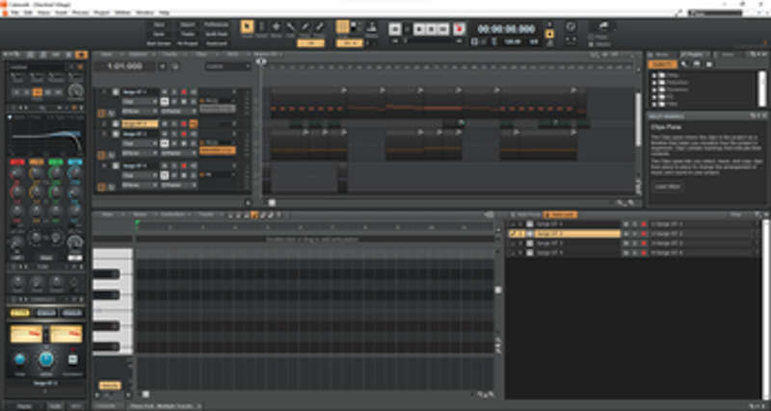
Task: Pick the Edit tool in the tools module
Action: [291, 27]
